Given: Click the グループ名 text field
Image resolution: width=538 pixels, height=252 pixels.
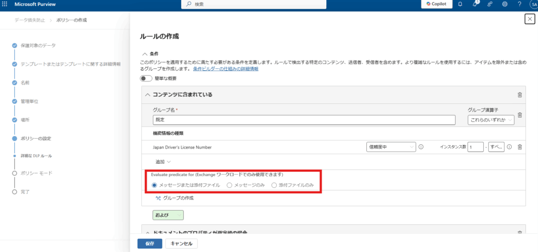Looking at the screenshot, I should pos(303,120).
